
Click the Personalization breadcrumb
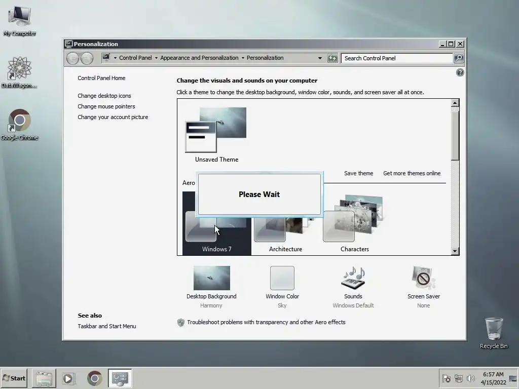pyautogui.click(x=265, y=58)
